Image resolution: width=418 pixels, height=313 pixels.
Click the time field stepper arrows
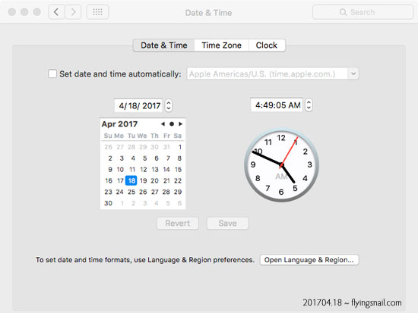tap(309, 105)
